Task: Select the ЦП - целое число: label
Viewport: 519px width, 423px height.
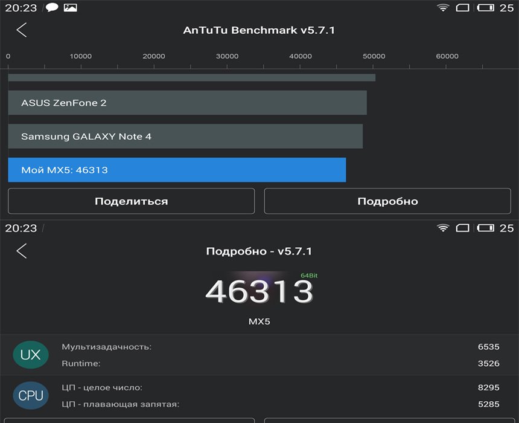Action: pyautogui.click(x=102, y=387)
